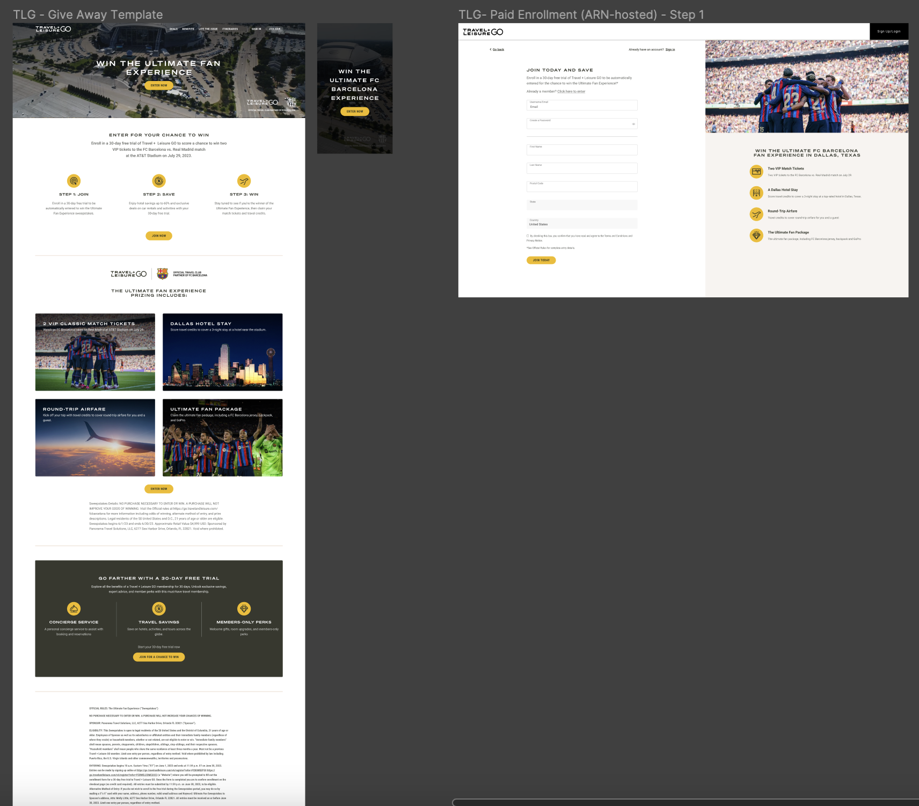
Task: Select the 'TLG- Paid Enrollment (ARN-hosted) - Step 1' frame title
Action: coord(581,14)
